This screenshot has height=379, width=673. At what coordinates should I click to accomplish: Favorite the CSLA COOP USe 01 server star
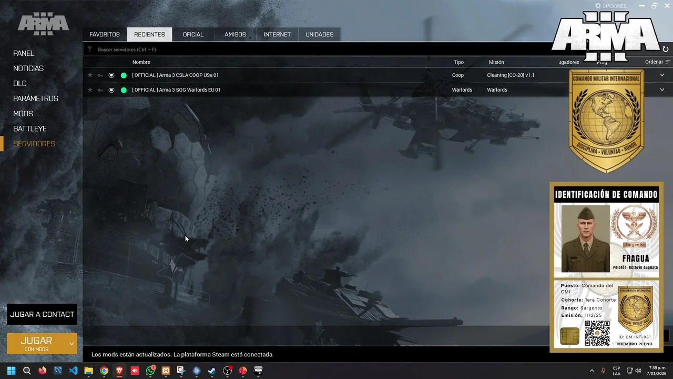(90, 75)
